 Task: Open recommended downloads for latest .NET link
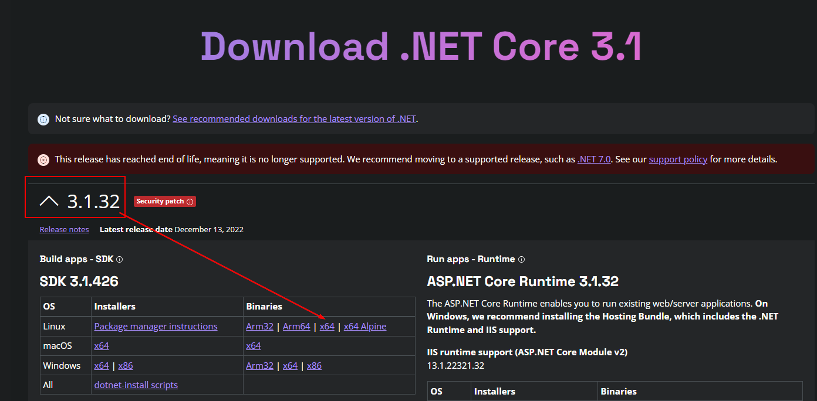pyautogui.click(x=294, y=118)
